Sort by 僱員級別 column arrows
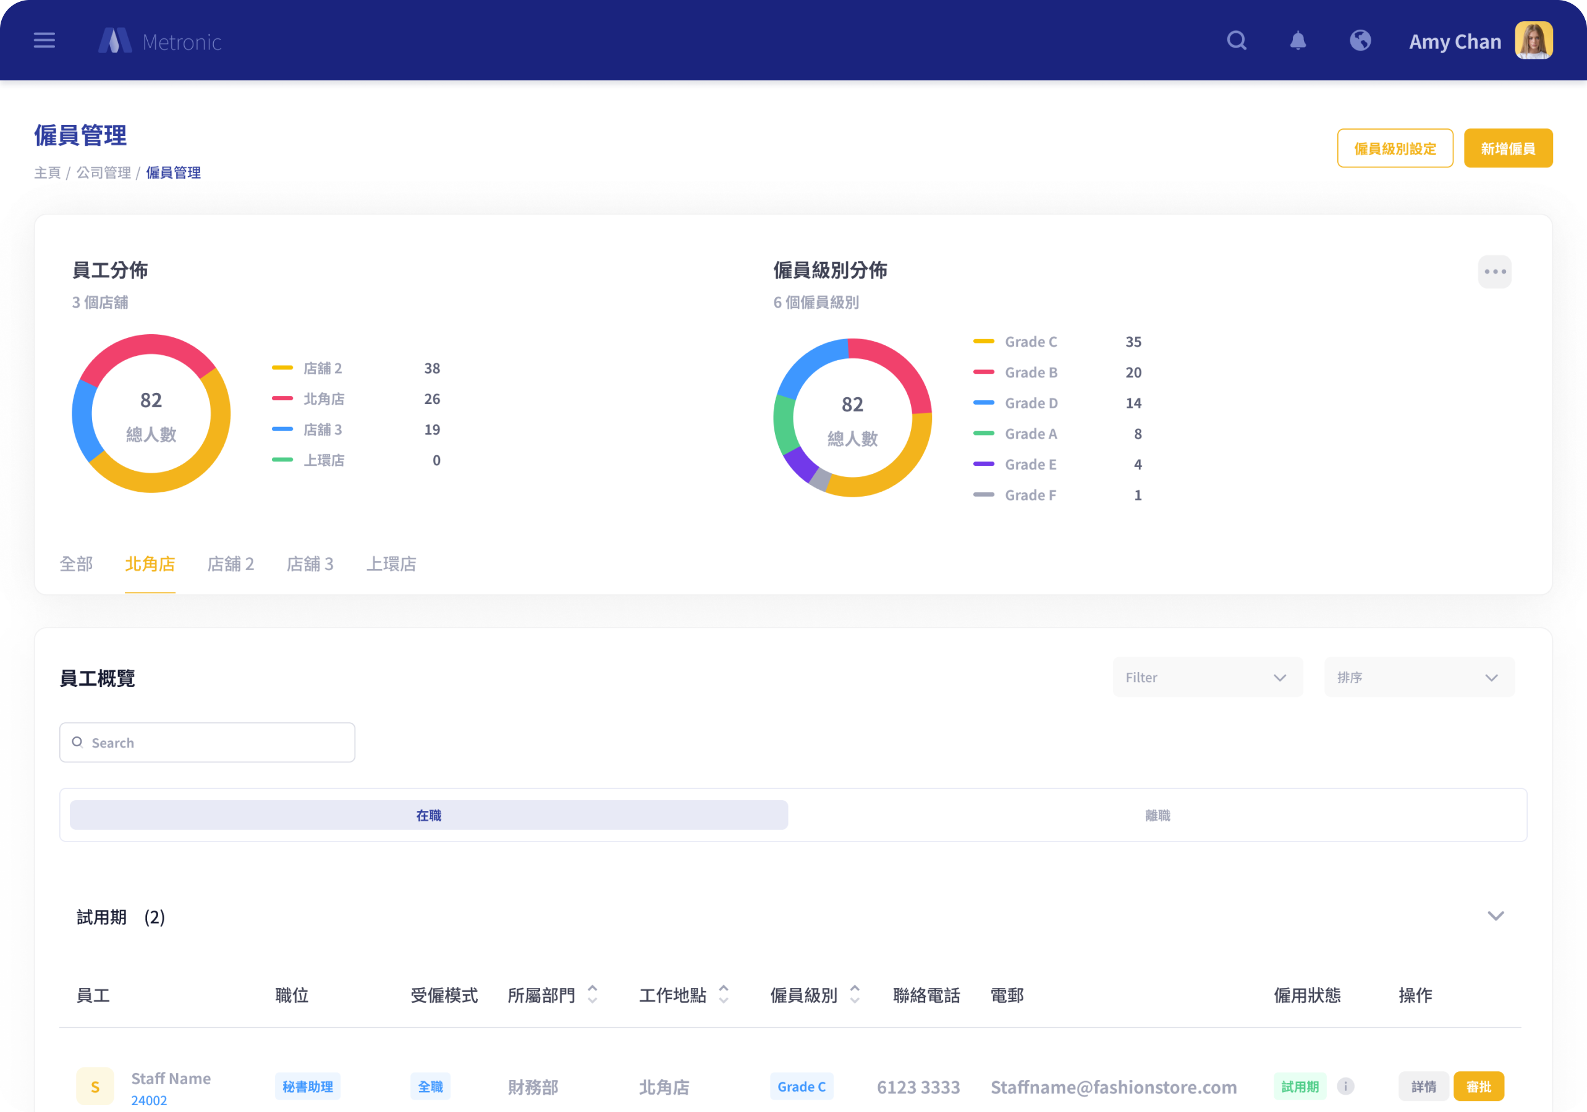1587x1112 pixels. [854, 995]
